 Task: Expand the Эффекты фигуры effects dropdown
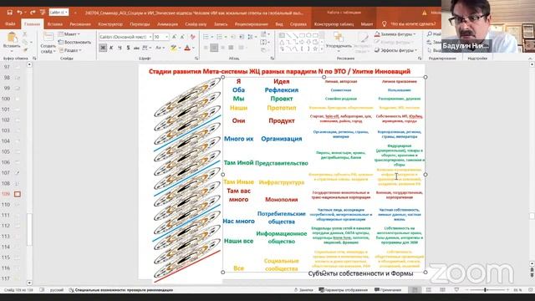pyautogui.click(x=395, y=50)
